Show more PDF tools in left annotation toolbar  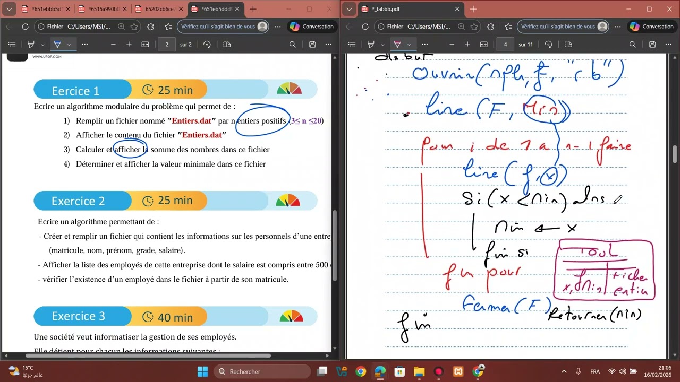(84, 45)
